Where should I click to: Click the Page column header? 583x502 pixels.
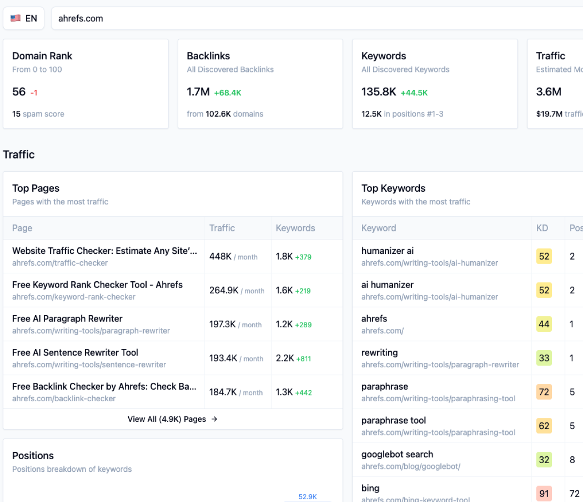click(x=22, y=228)
